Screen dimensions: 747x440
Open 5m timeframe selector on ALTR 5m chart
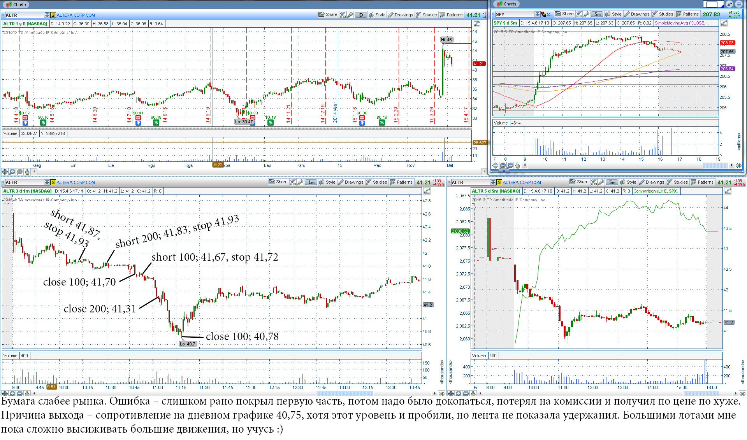click(612, 182)
